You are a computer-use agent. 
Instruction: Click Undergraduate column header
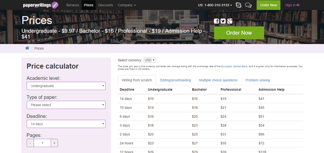point(160,90)
